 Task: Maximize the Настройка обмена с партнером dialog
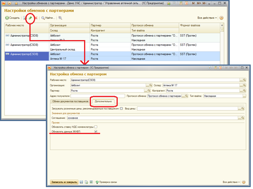(242, 68)
